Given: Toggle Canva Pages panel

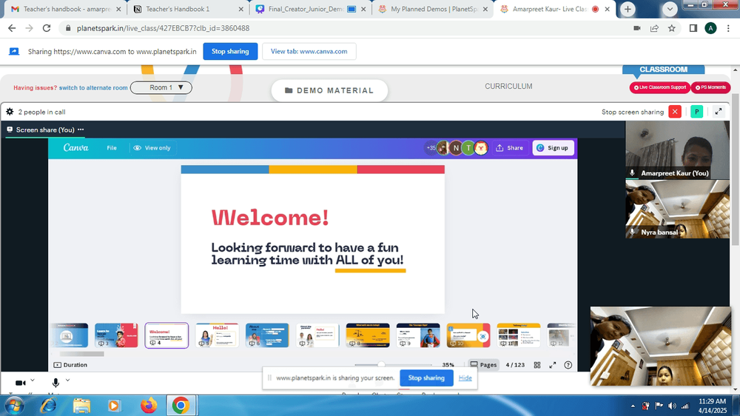Looking at the screenshot, I should (x=483, y=365).
